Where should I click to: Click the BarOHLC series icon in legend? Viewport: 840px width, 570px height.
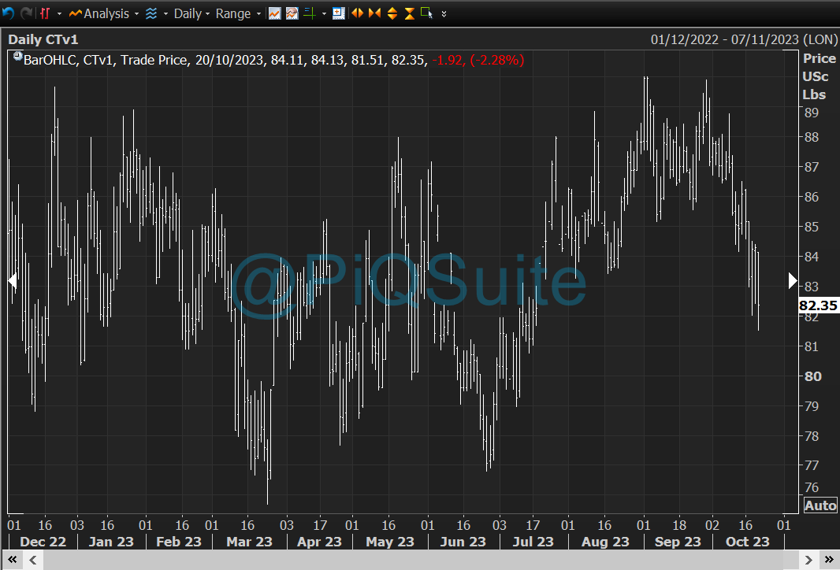point(17,56)
